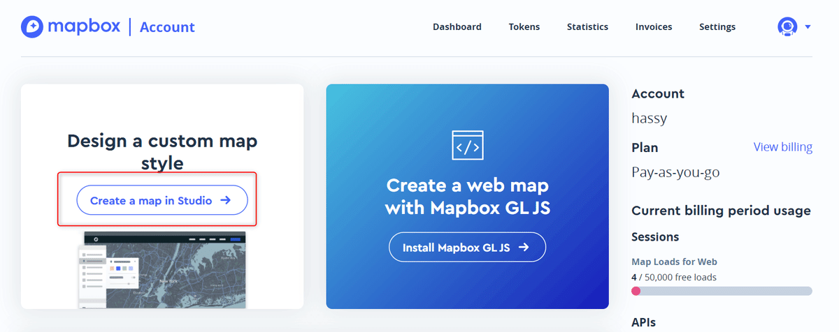Go to the Dashboard tab
The image size is (839, 332).
457,27
